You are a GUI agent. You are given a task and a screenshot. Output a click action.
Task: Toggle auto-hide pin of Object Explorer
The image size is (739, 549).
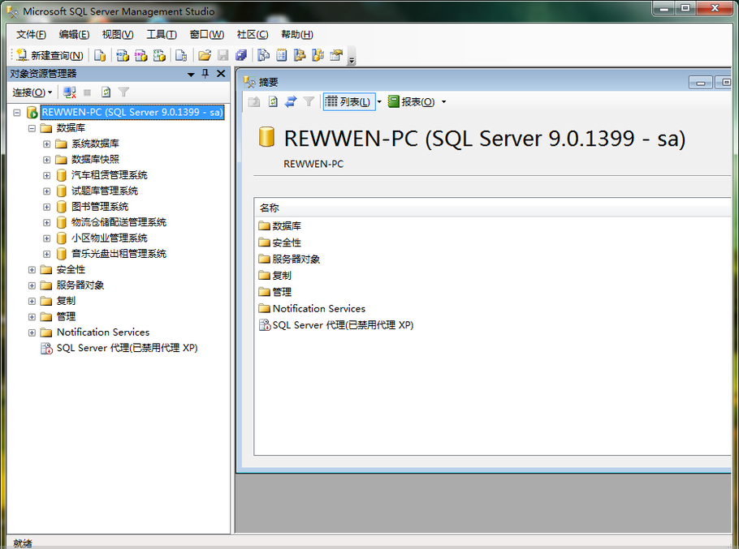tap(205, 73)
